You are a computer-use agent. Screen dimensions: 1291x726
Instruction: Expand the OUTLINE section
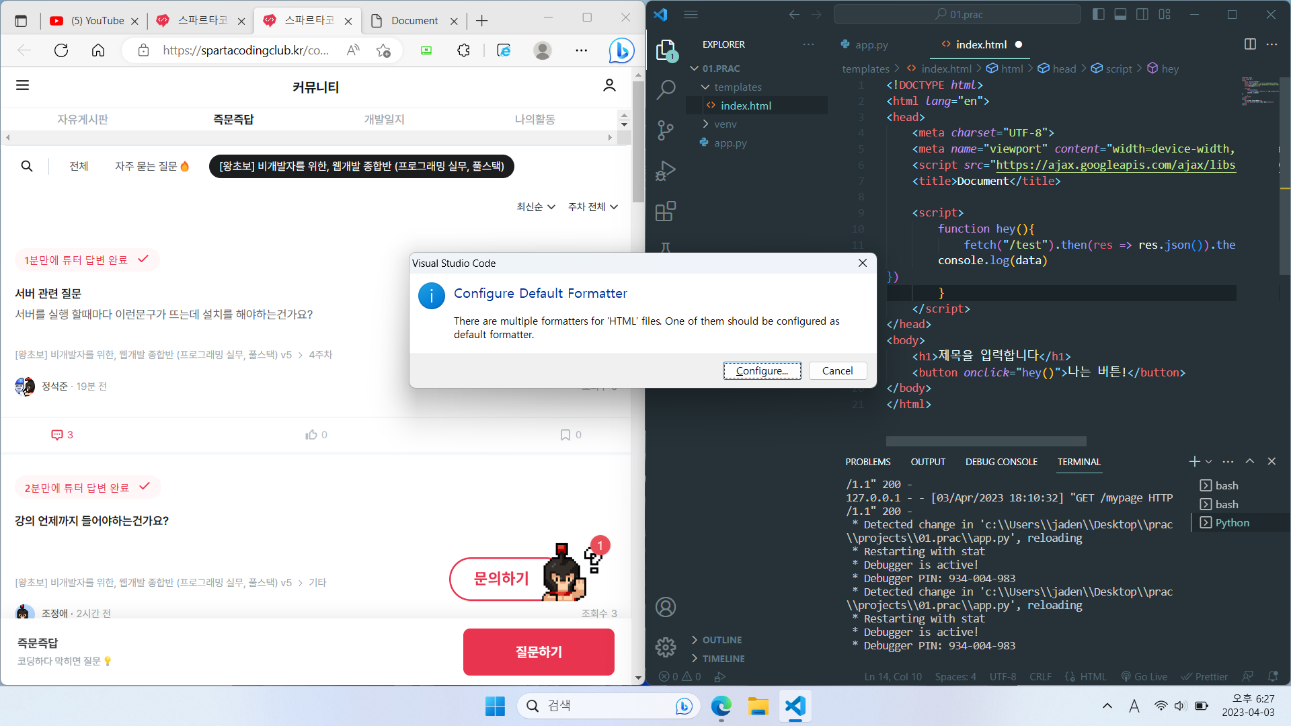click(x=695, y=640)
